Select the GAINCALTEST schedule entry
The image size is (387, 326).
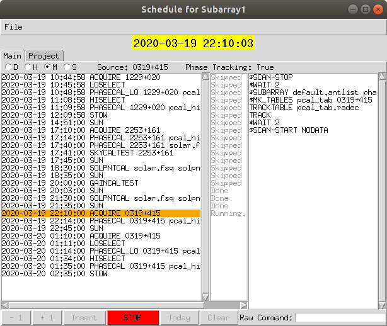(x=101, y=183)
